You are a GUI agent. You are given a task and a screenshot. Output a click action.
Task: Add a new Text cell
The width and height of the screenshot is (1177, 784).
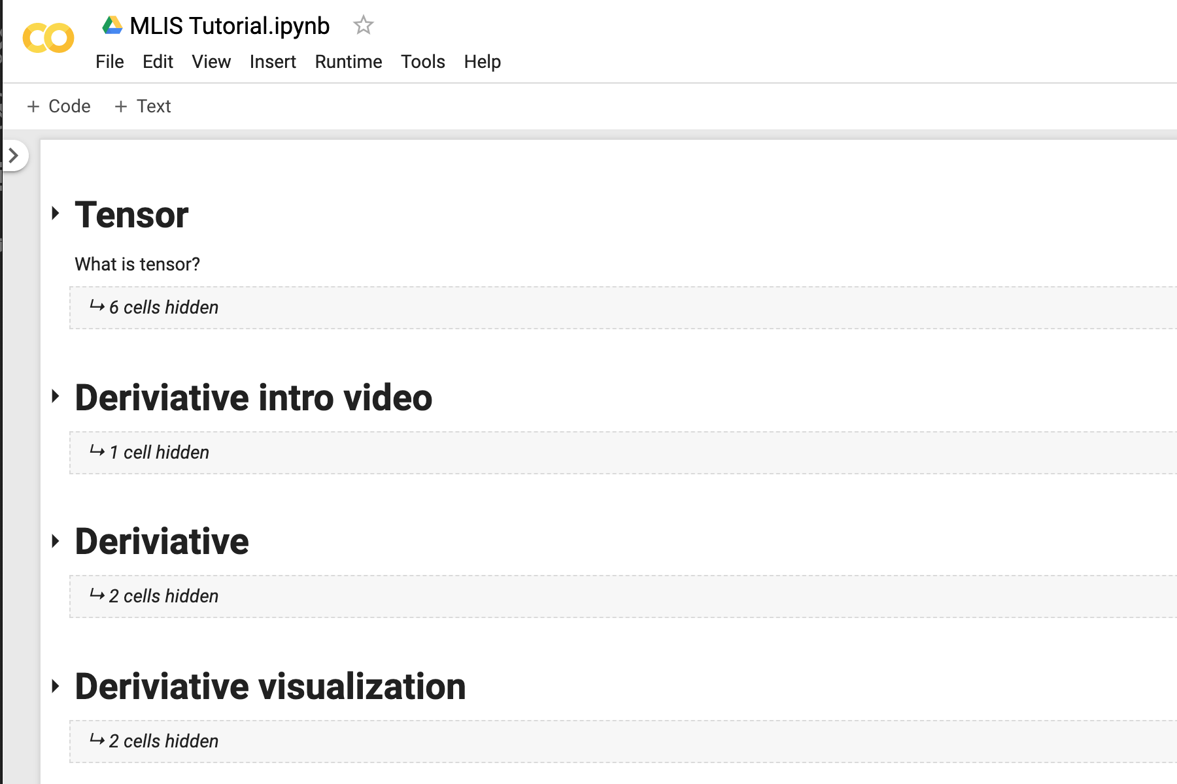pos(143,106)
